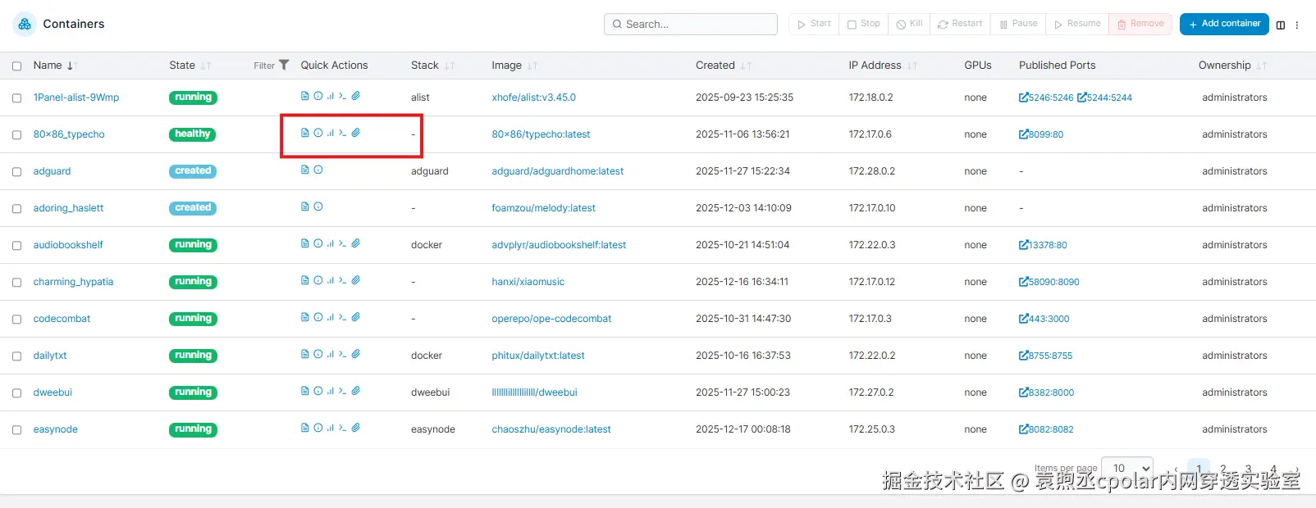Sort containers by Stack column

pos(433,66)
